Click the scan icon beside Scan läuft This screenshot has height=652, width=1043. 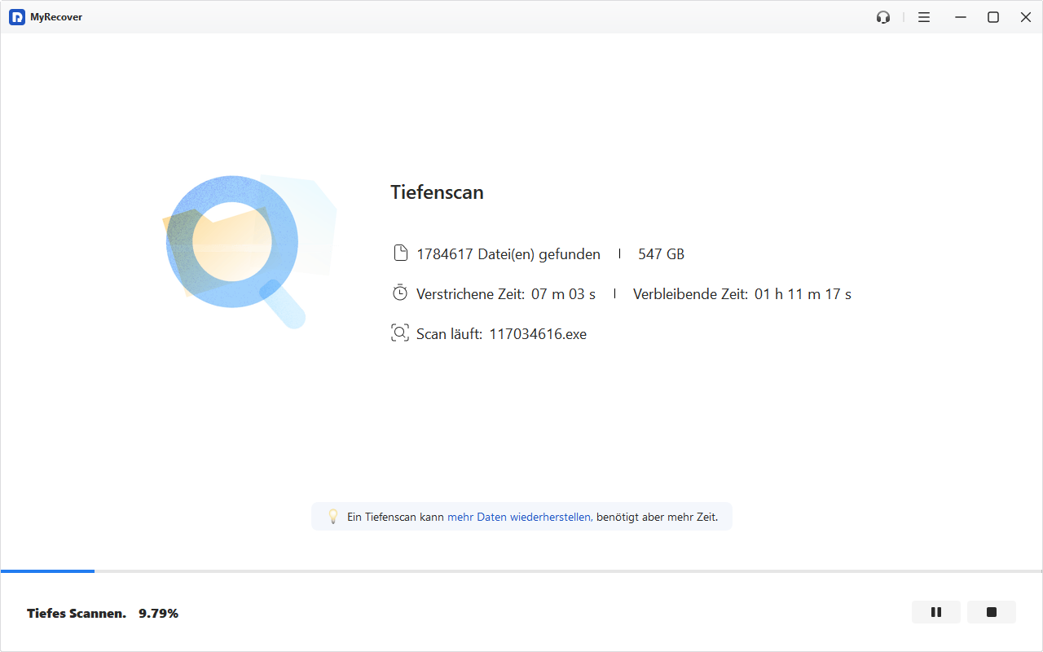400,333
